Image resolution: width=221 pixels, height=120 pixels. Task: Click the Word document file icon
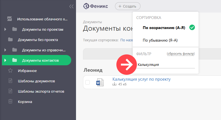[x=100, y=82]
